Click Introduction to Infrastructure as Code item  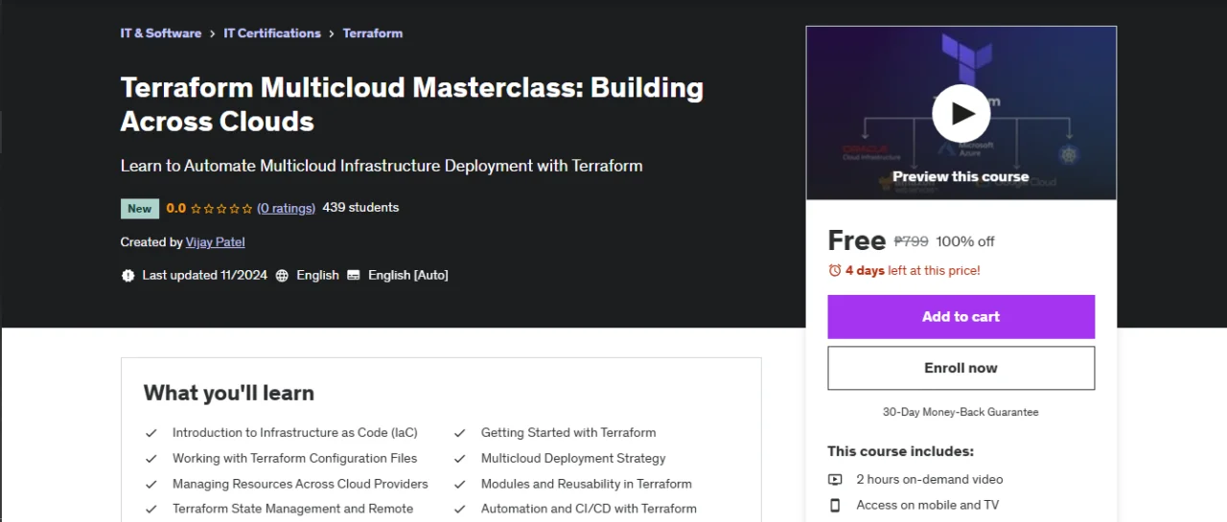tap(294, 433)
